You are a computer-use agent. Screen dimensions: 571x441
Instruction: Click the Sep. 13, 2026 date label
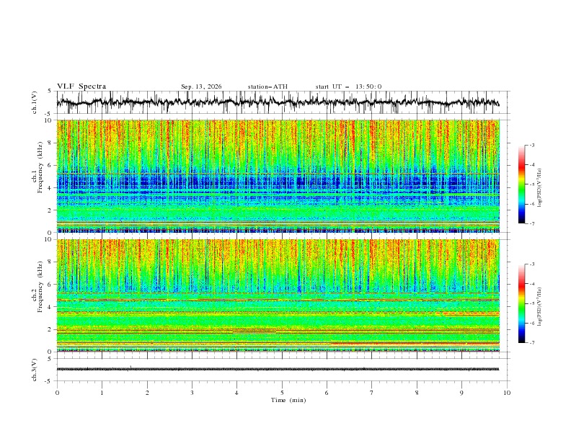coord(201,86)
